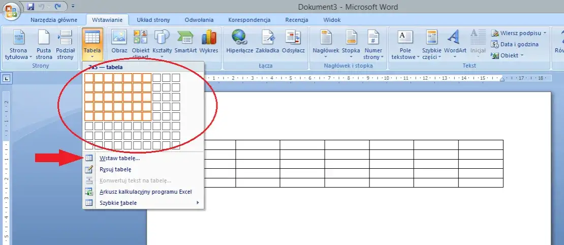Open the Obiekt dropdown in Tekst group
The height and width of the screenshot is (245, 564).
click(x=507, y=55)
